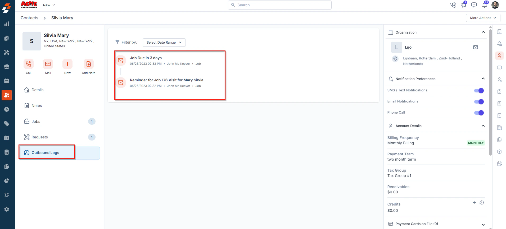Screen dimensions: 506x229
Task: Open the Details tab
Action: click(59, 90)
